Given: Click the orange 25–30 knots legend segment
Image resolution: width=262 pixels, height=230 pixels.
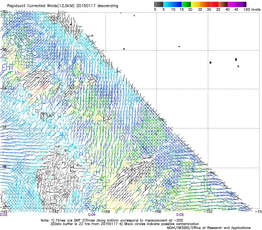Looking at the screenshot, I should (205, 4).
